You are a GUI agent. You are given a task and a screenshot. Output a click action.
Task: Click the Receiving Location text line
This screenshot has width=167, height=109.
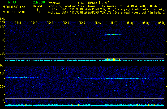click(104, 6)
